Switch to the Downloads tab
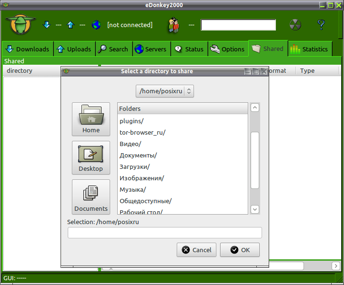 [x=28, y=49]
